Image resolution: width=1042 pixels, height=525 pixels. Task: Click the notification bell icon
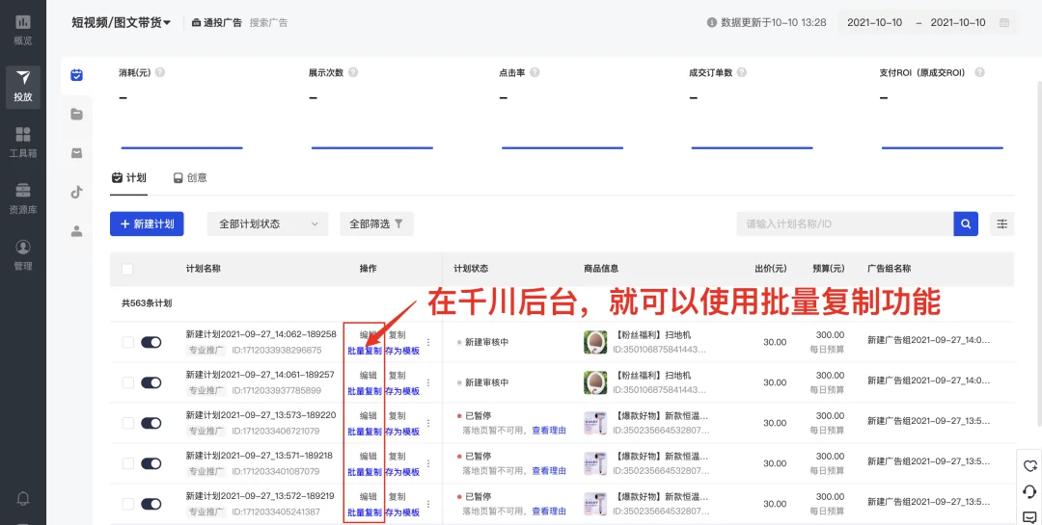pos(22,498)
